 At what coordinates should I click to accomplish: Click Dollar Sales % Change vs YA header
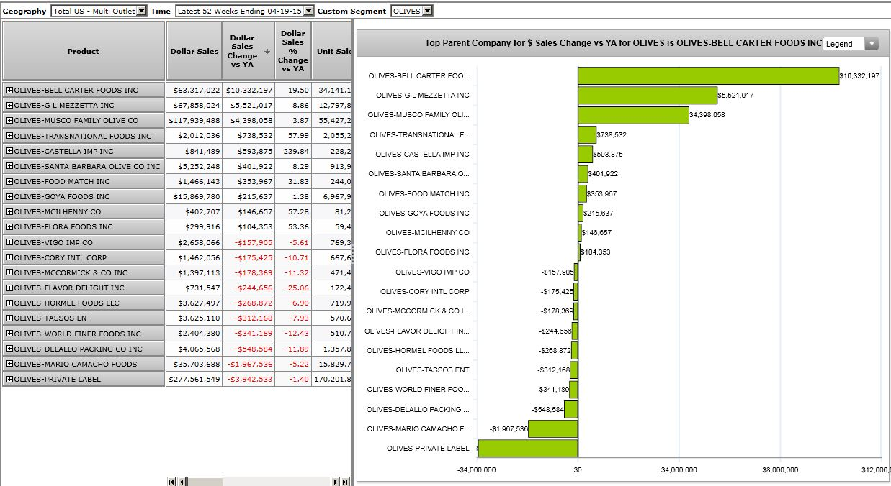292,51
